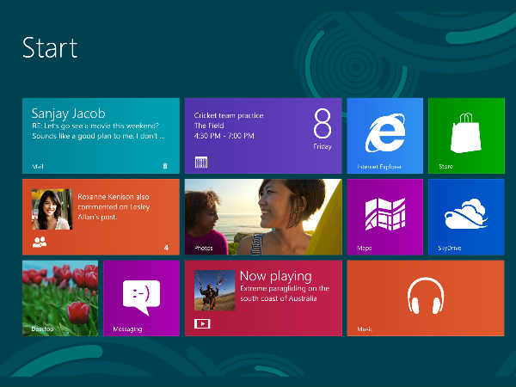Click the calendar grid icon on the purple tile

[x=200, y=162]
